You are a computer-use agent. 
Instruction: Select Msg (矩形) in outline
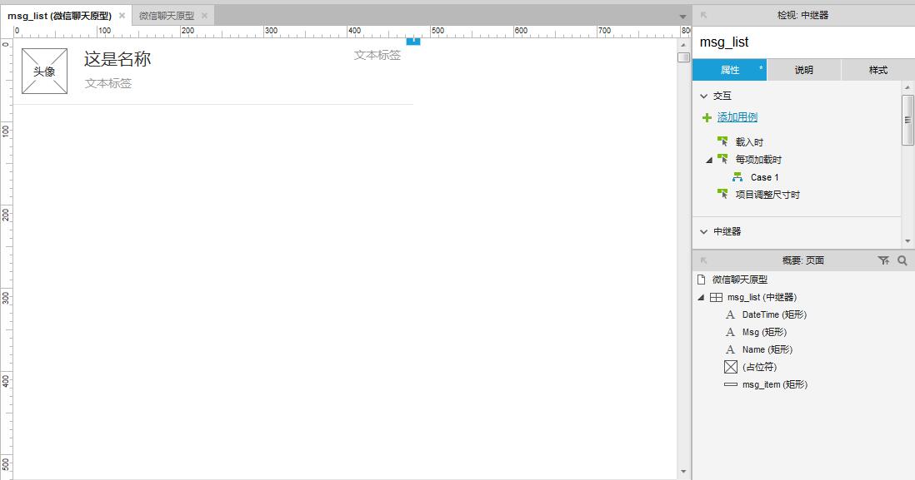(x=764, y=332)
